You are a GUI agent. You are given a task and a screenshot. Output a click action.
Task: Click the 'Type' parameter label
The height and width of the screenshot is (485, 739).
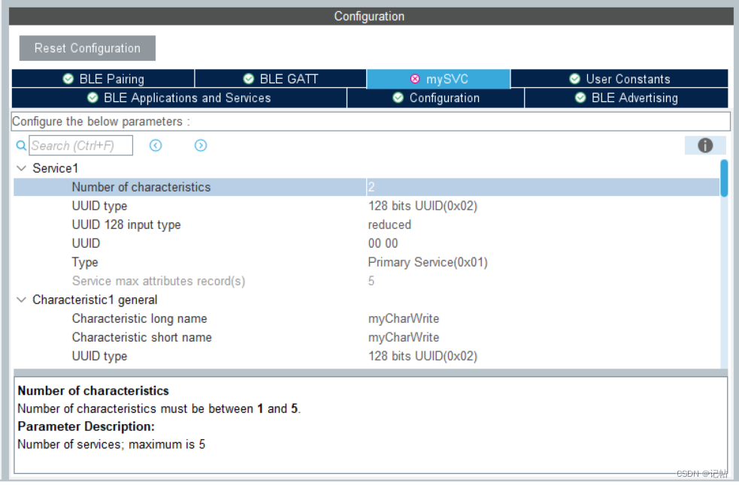[85, 262]
